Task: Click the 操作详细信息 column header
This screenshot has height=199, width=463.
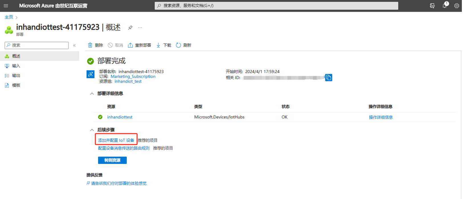Action: (380, 107)
